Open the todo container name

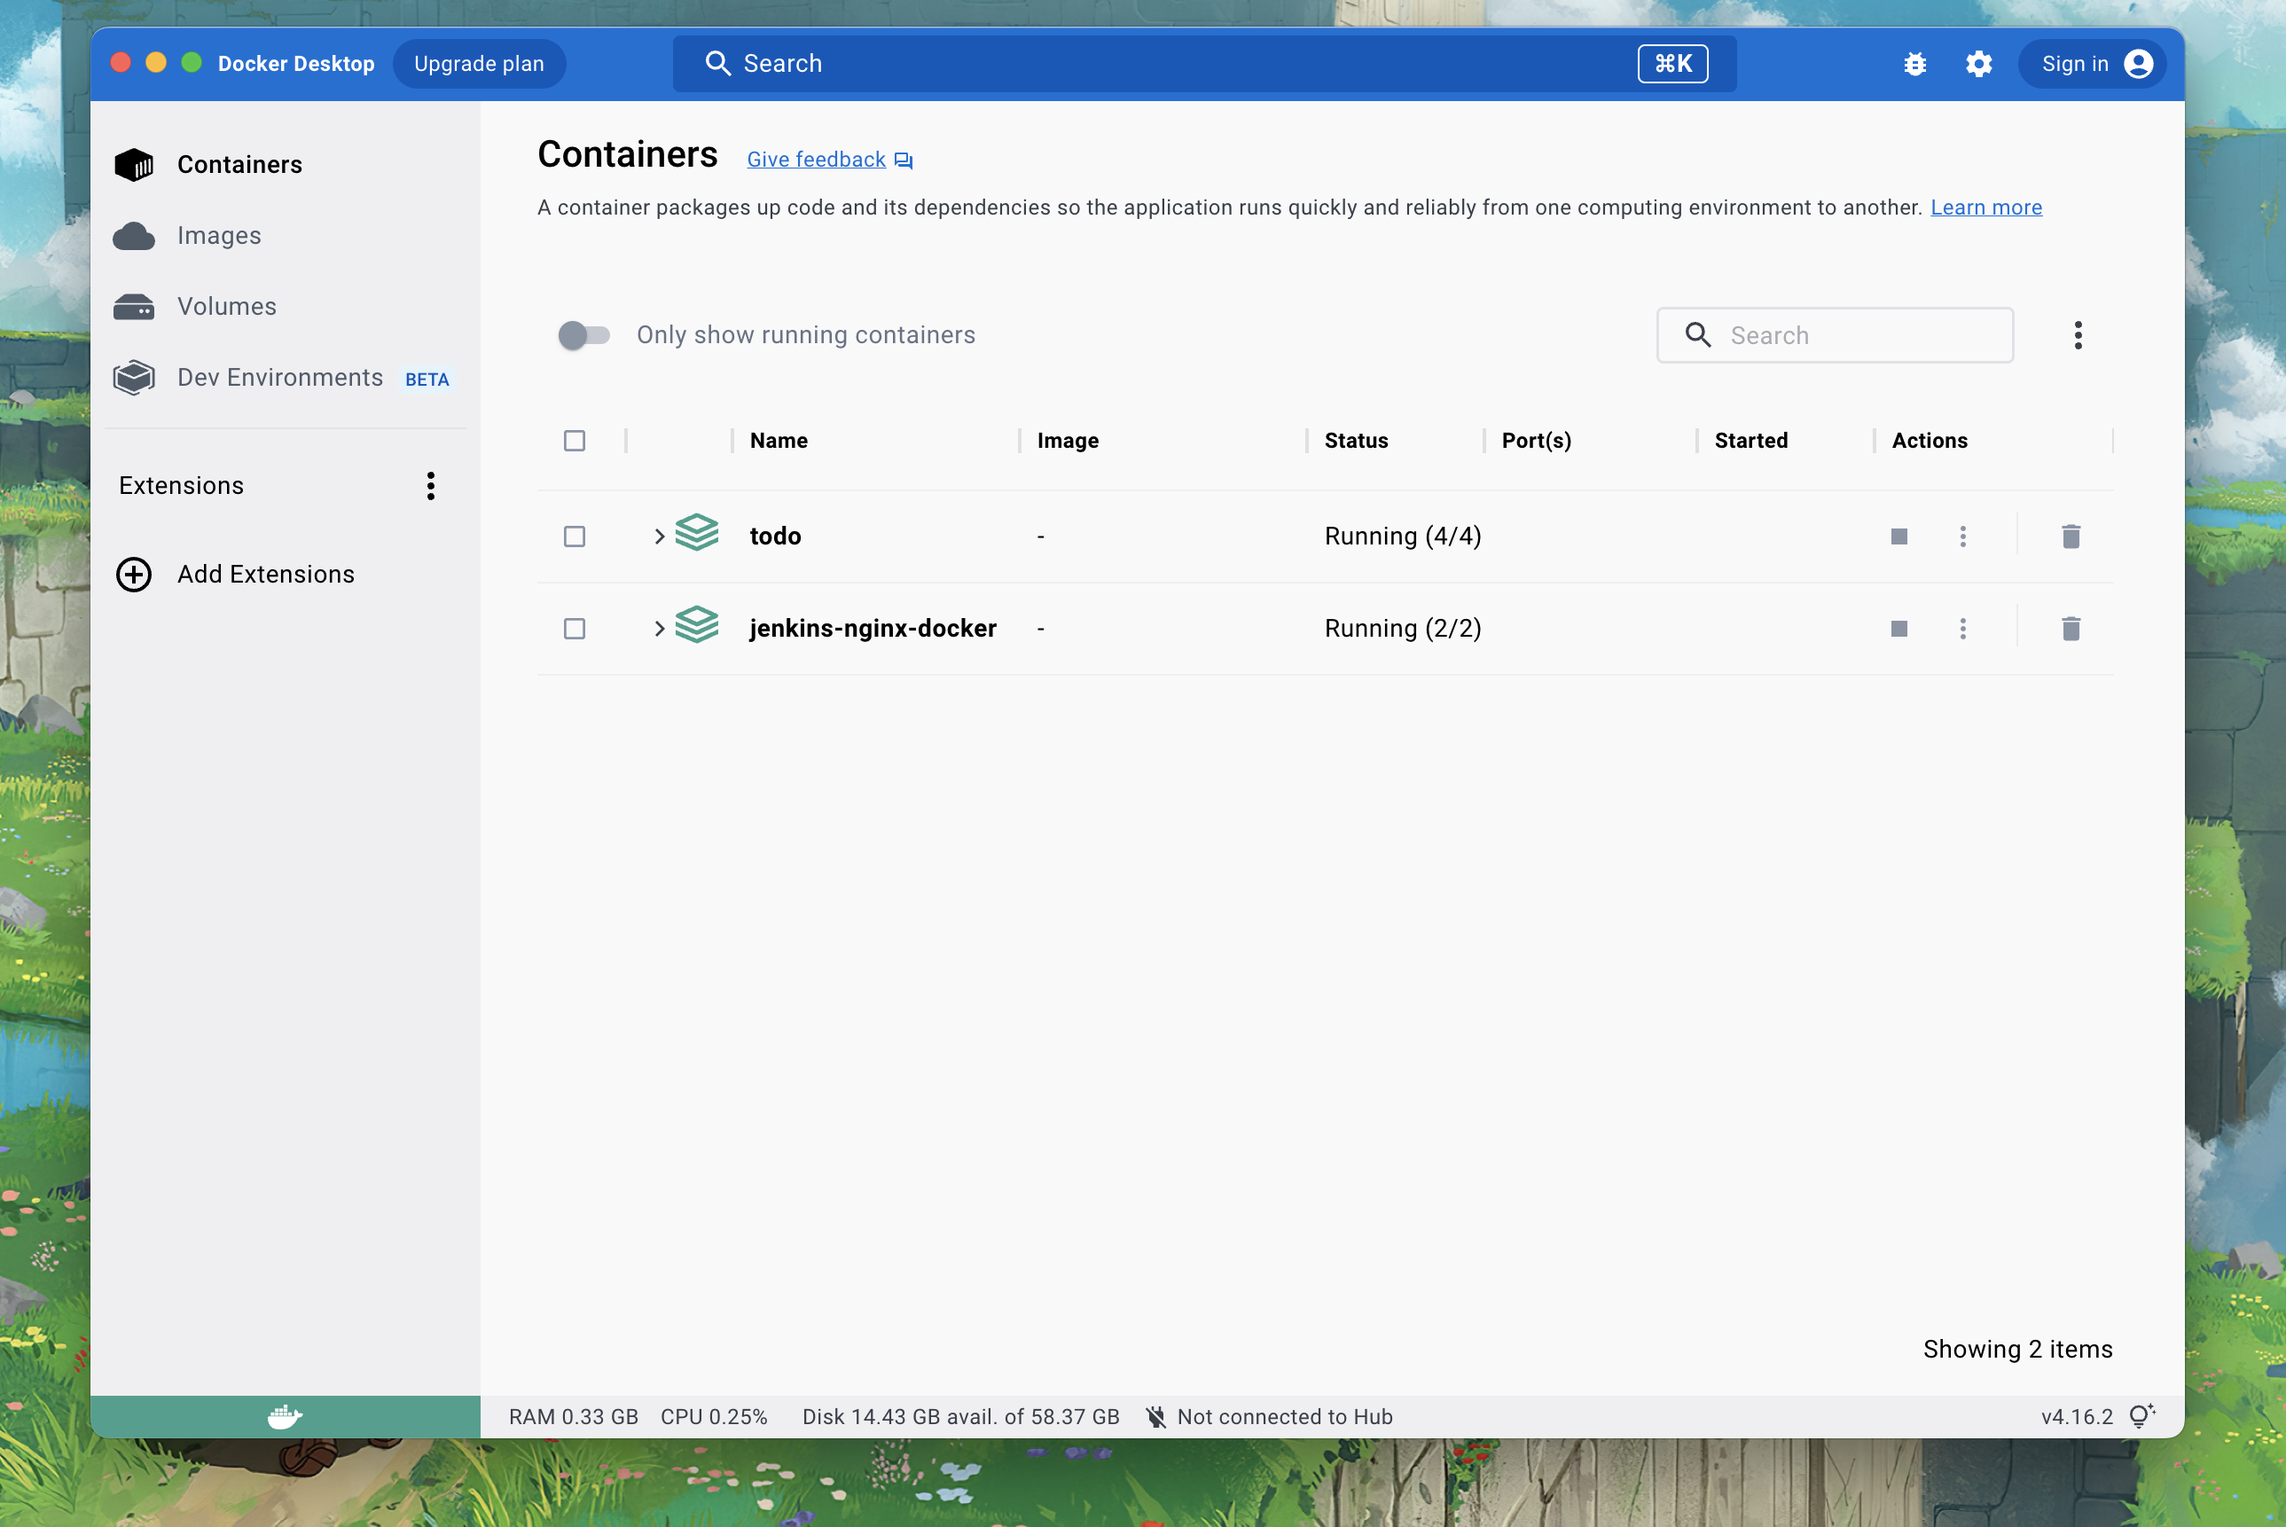click(775, 536)
